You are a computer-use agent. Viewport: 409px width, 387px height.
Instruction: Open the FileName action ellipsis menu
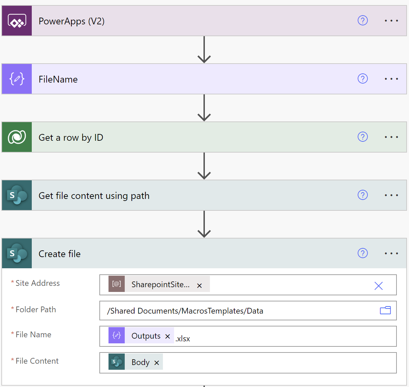tap(391, 79)
